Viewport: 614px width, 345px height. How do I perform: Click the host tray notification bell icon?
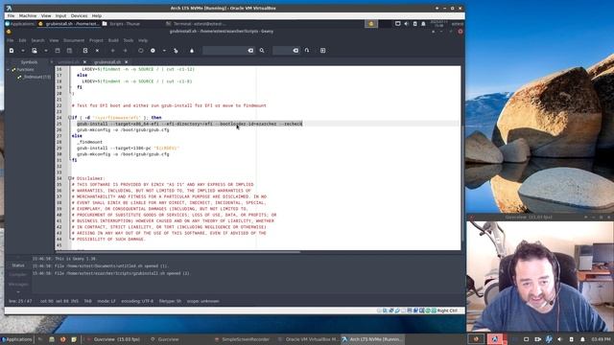[582, 339]
